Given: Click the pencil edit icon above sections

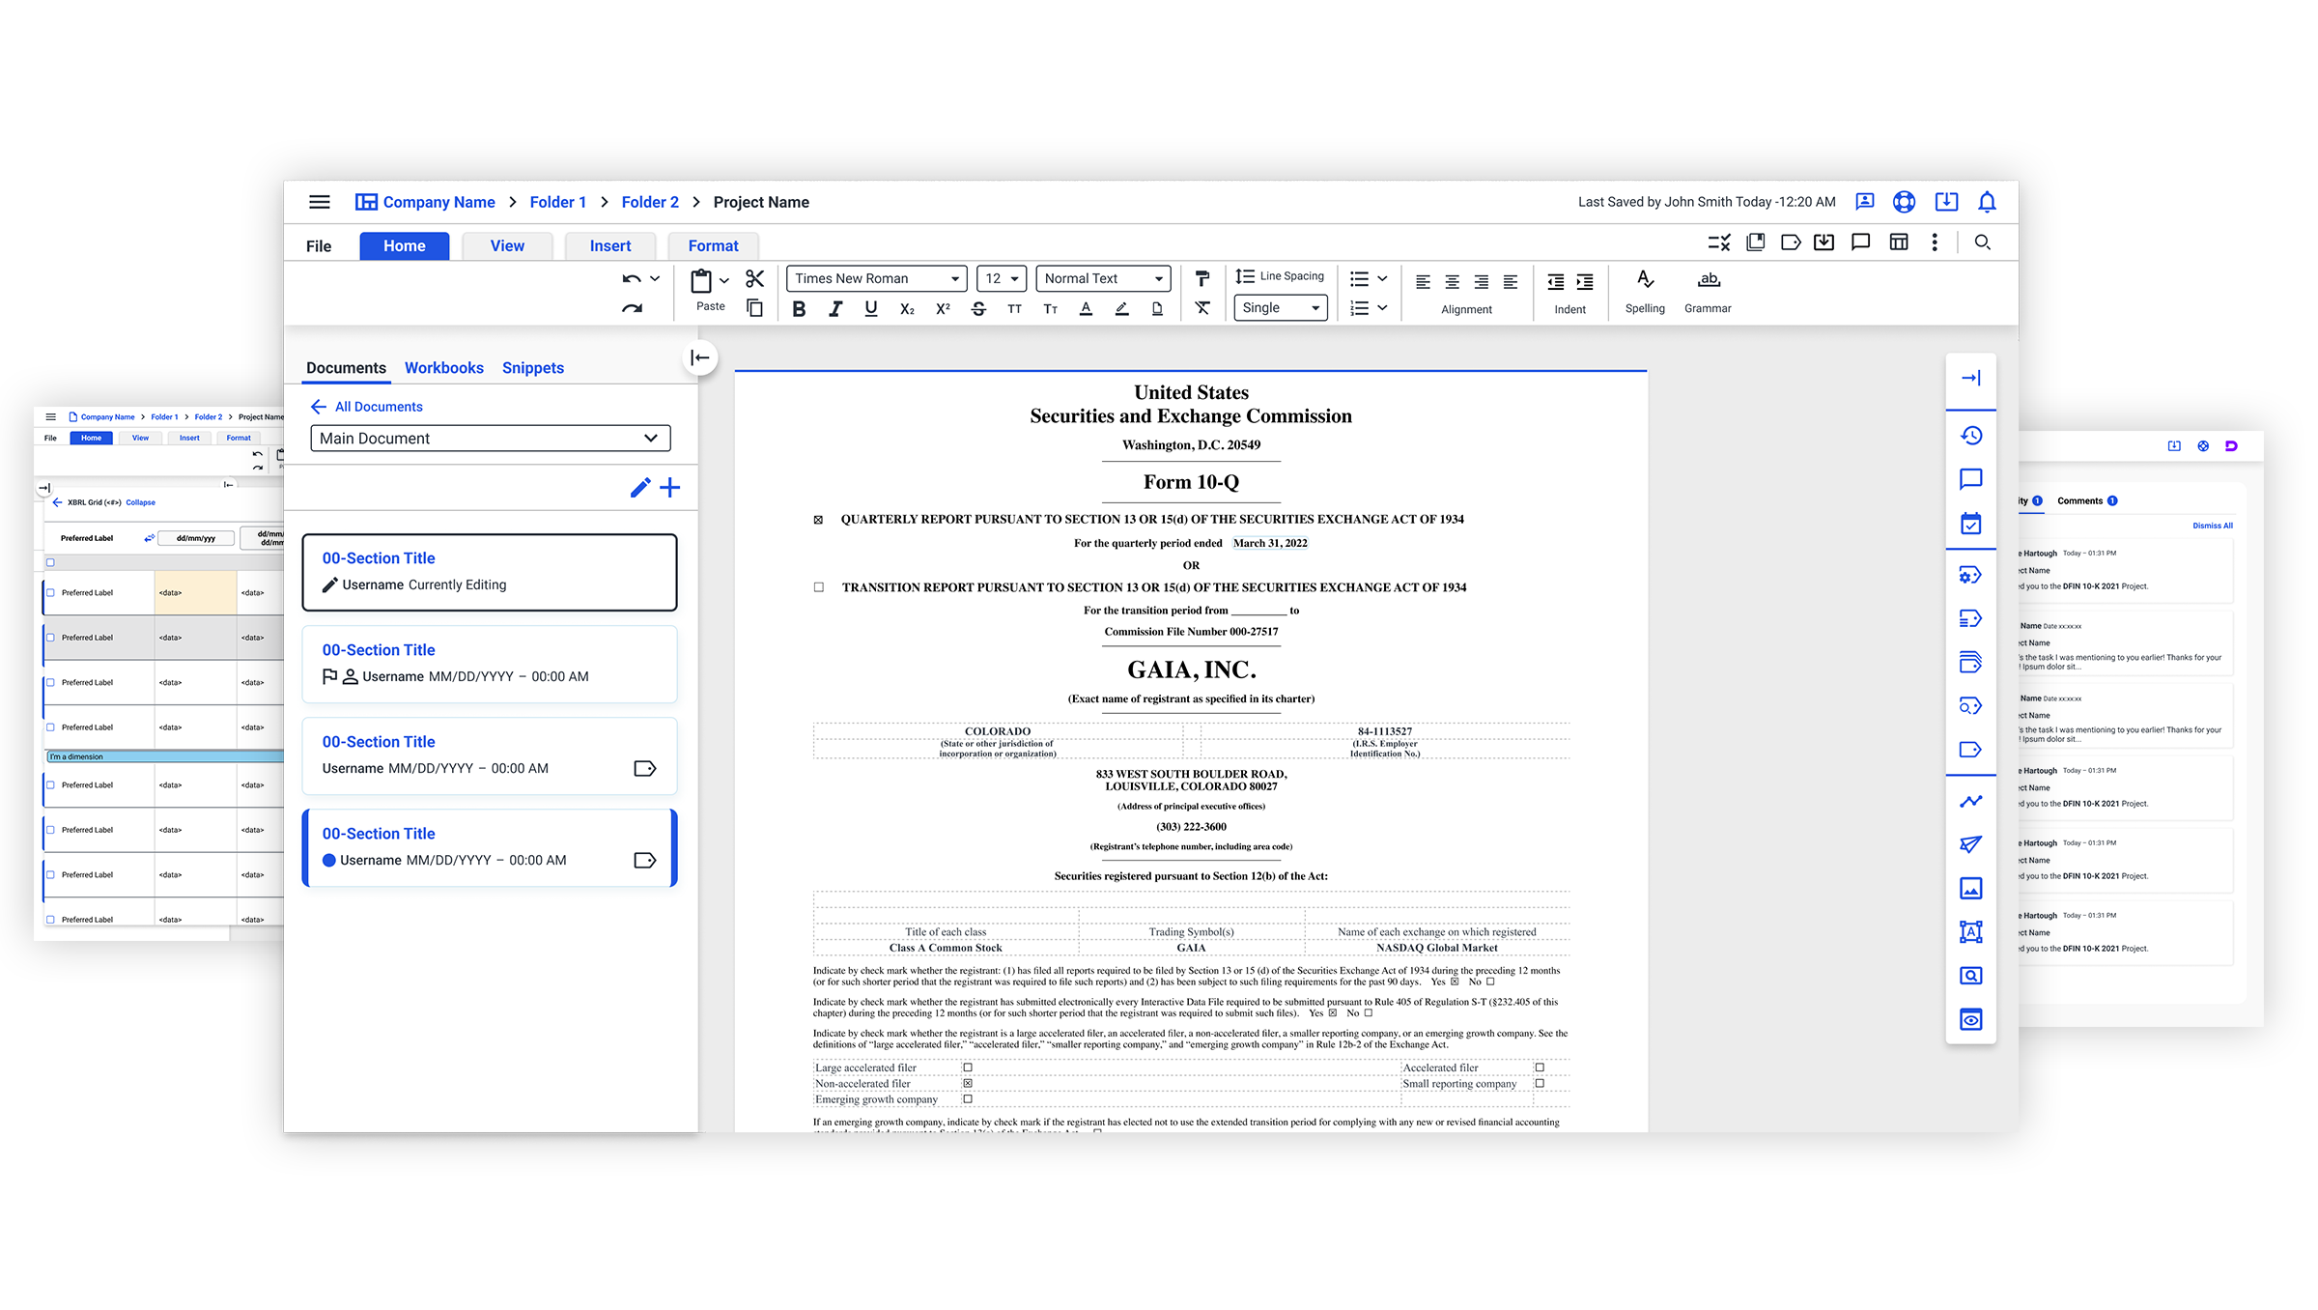Looking at the screenshot, I should (x=639, y=488).
